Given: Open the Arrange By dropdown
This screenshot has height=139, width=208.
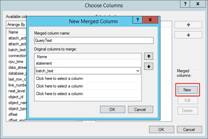Looking at the screenshot, I should [16, 25].
